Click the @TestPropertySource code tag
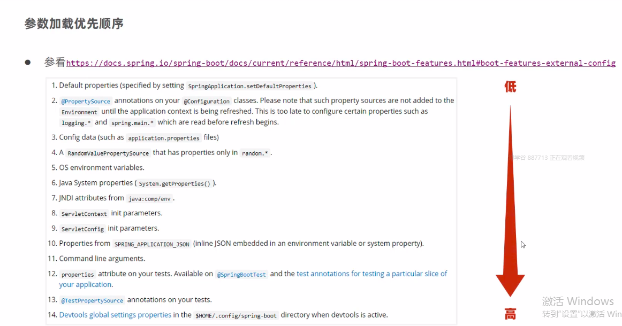Viewport: 622px width, 326px height. (x=92, y=300)
